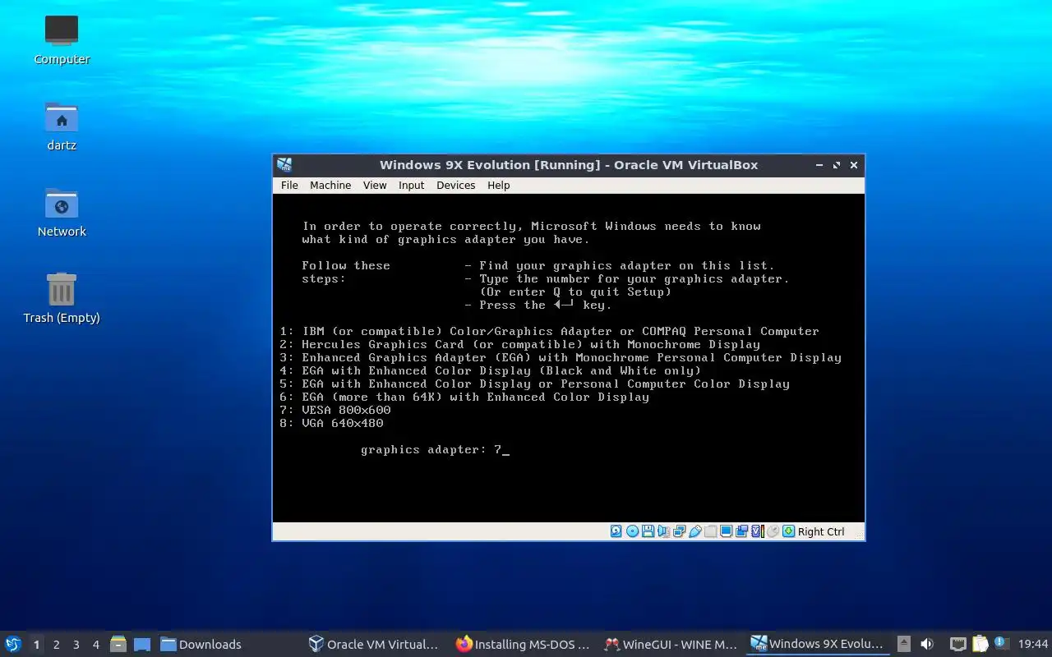Click the floppy disk indicator icon
The height and width of the screenshot is (657, 1052).
click(x=648, y=531)
